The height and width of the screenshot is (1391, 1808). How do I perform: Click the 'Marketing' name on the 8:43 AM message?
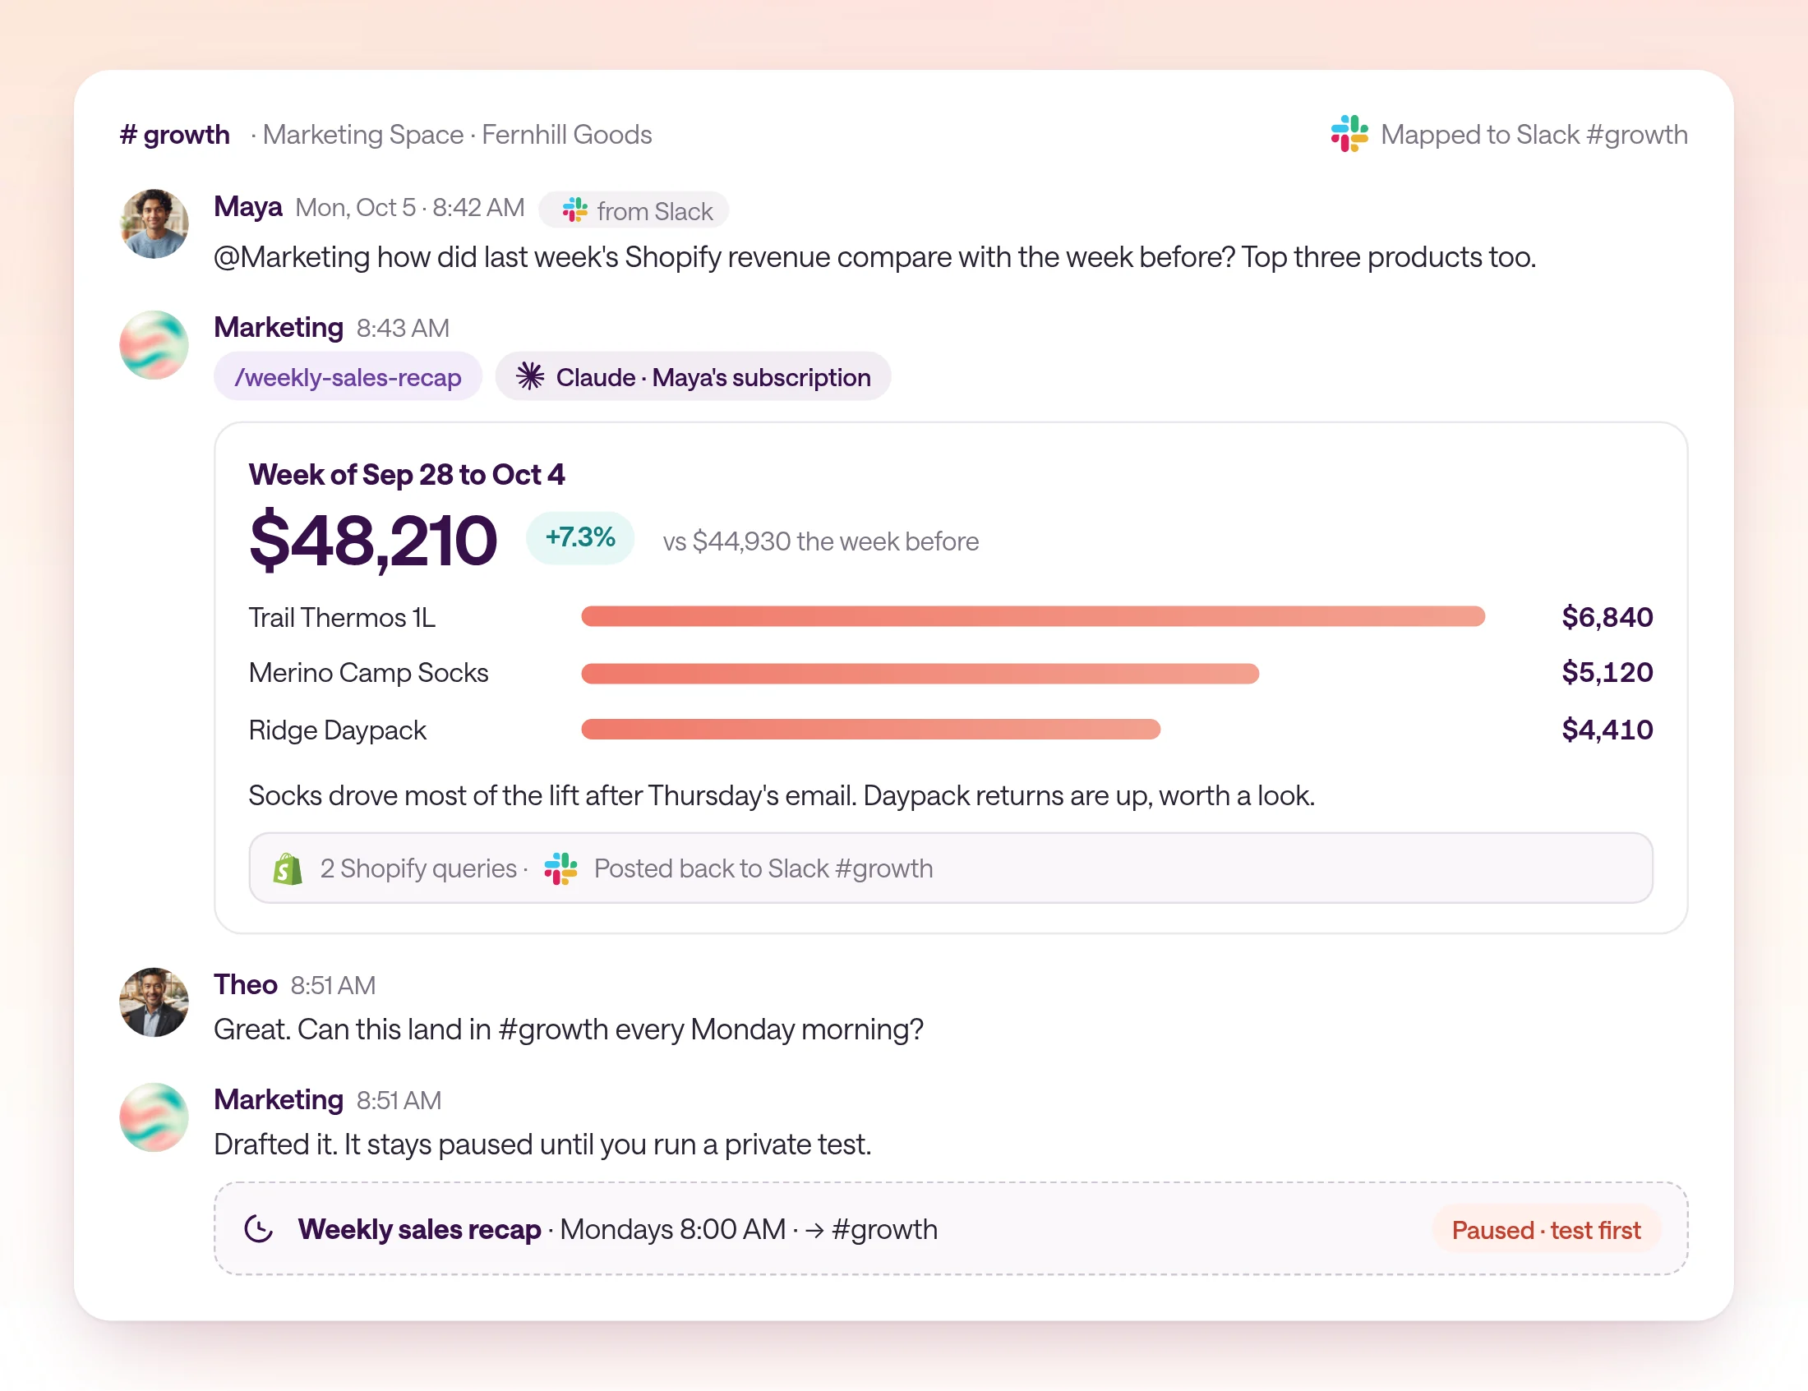278,327
